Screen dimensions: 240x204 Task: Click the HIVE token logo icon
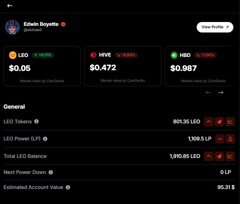click(93, 55)
